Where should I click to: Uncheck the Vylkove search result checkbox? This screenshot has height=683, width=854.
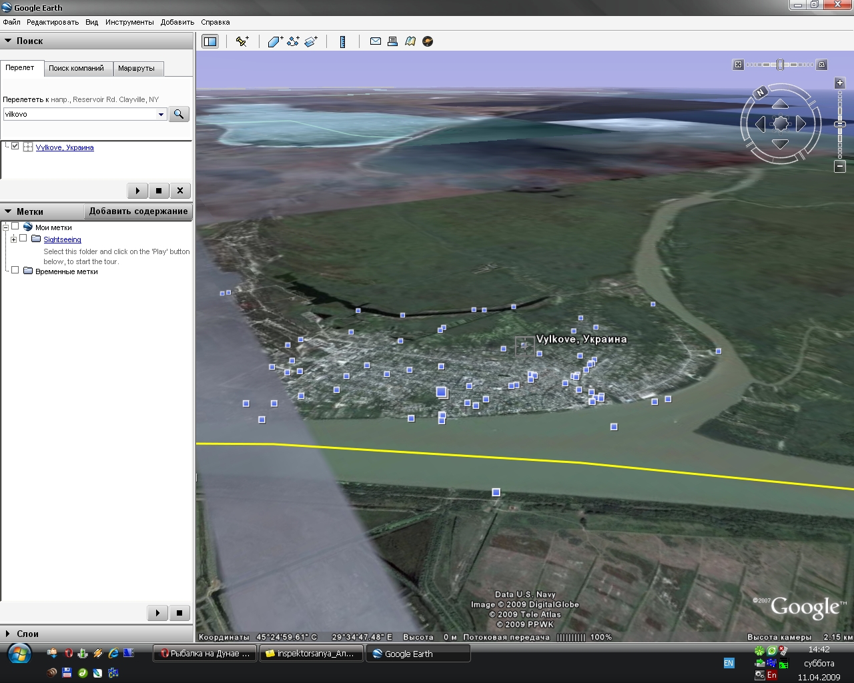pos(15,146)
